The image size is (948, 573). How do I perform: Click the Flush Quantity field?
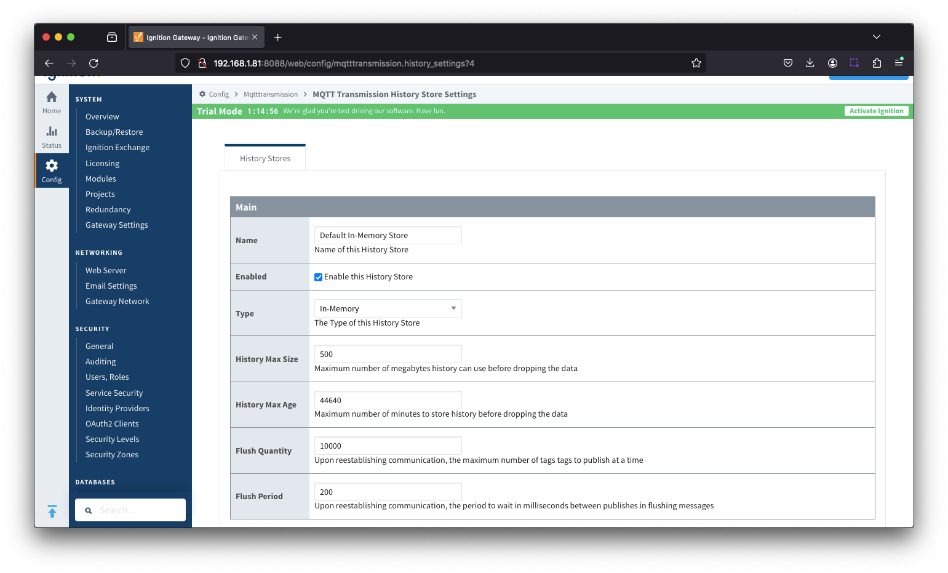pyautogui.click(x=388, y=446)
